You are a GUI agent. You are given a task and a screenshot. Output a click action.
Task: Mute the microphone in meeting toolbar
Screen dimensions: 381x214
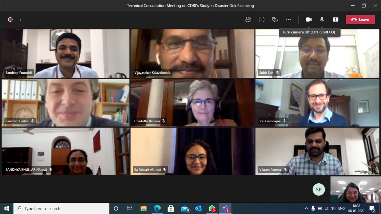[322, 20]
